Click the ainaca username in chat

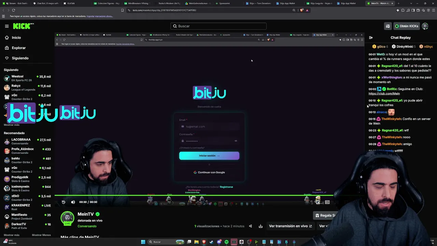381,112
